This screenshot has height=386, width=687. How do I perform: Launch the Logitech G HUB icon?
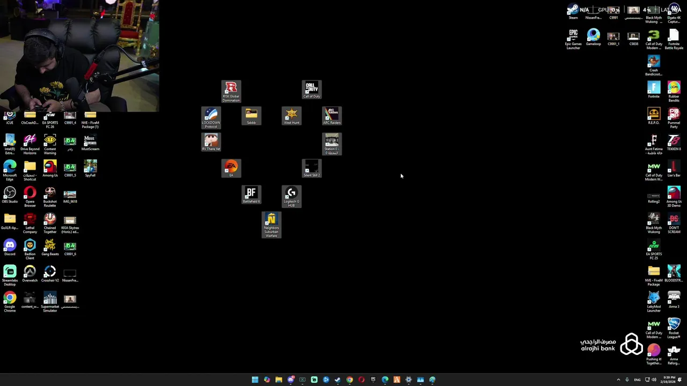[x=291, y=197]
